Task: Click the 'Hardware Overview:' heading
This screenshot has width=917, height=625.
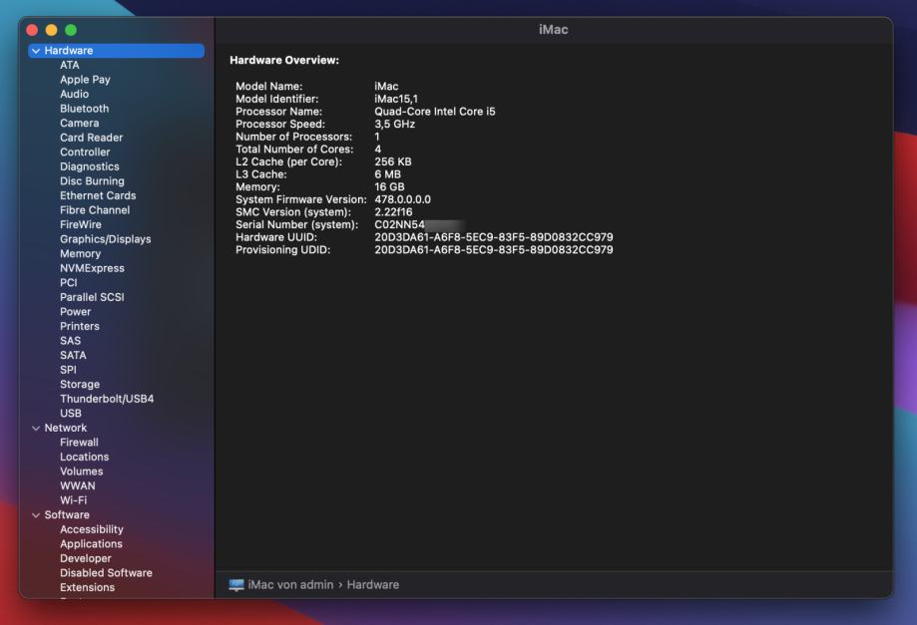Action: [x=284, y=60]
